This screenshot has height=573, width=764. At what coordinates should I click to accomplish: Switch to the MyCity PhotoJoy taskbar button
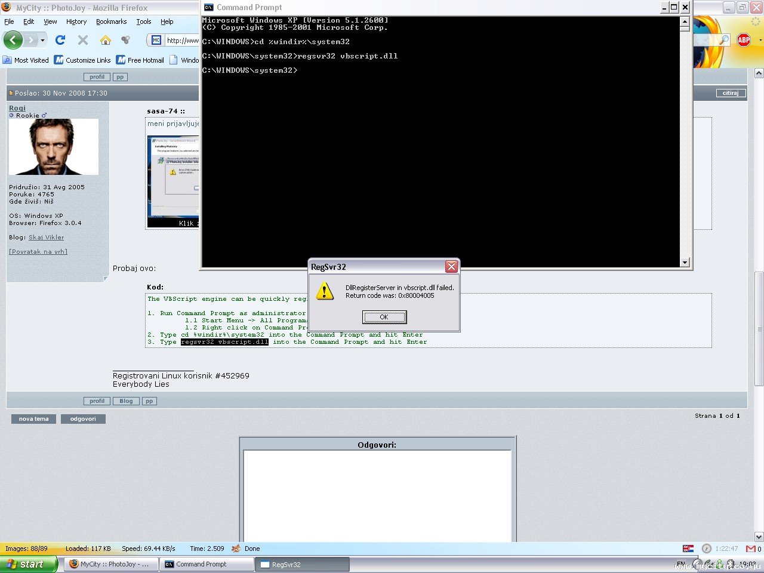coord(111,564)
